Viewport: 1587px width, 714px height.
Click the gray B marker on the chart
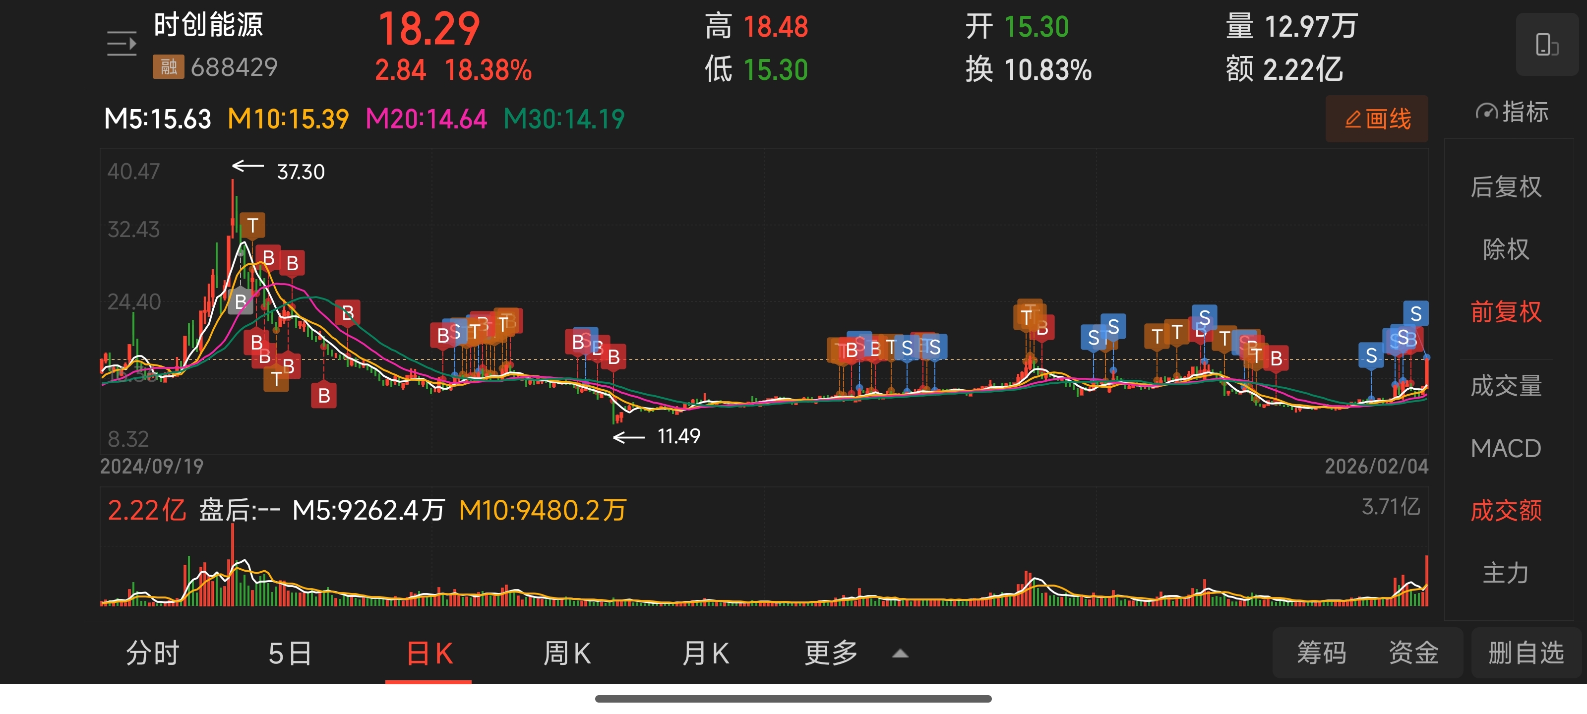[x=240, y=301]
